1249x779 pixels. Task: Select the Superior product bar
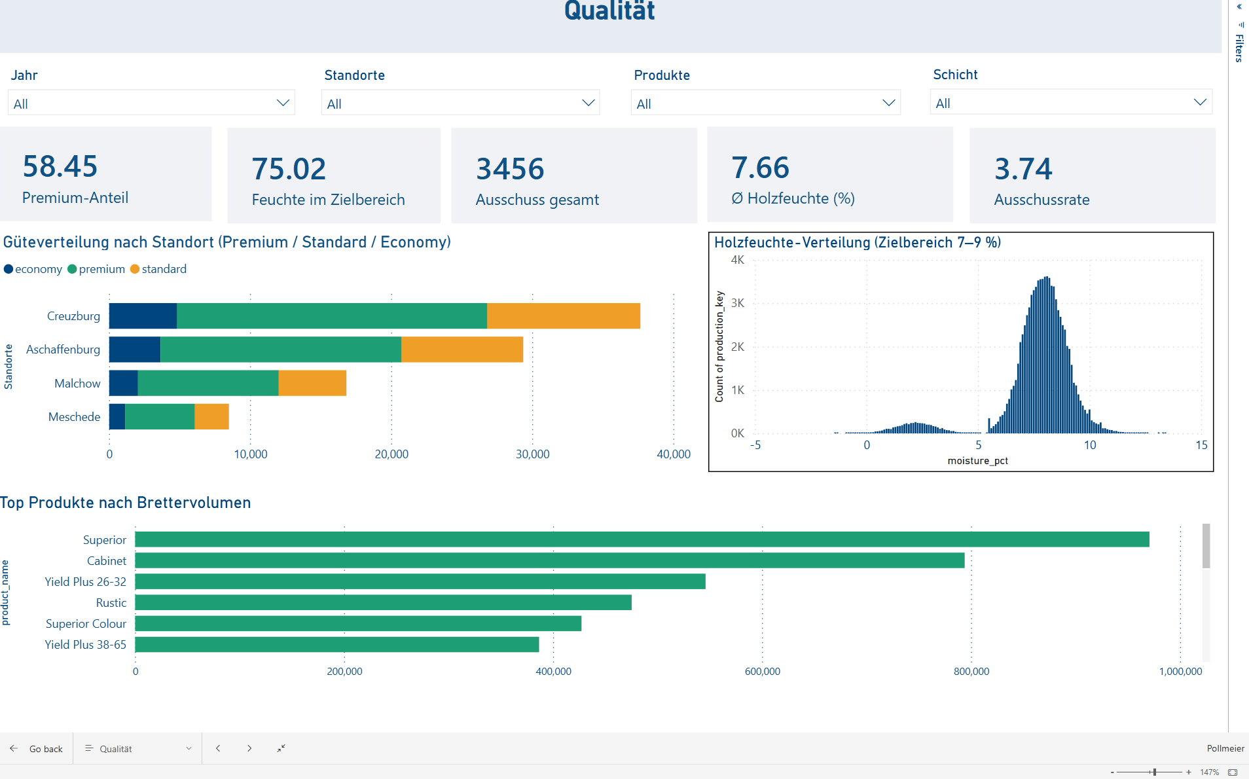(x=642, y=539)
